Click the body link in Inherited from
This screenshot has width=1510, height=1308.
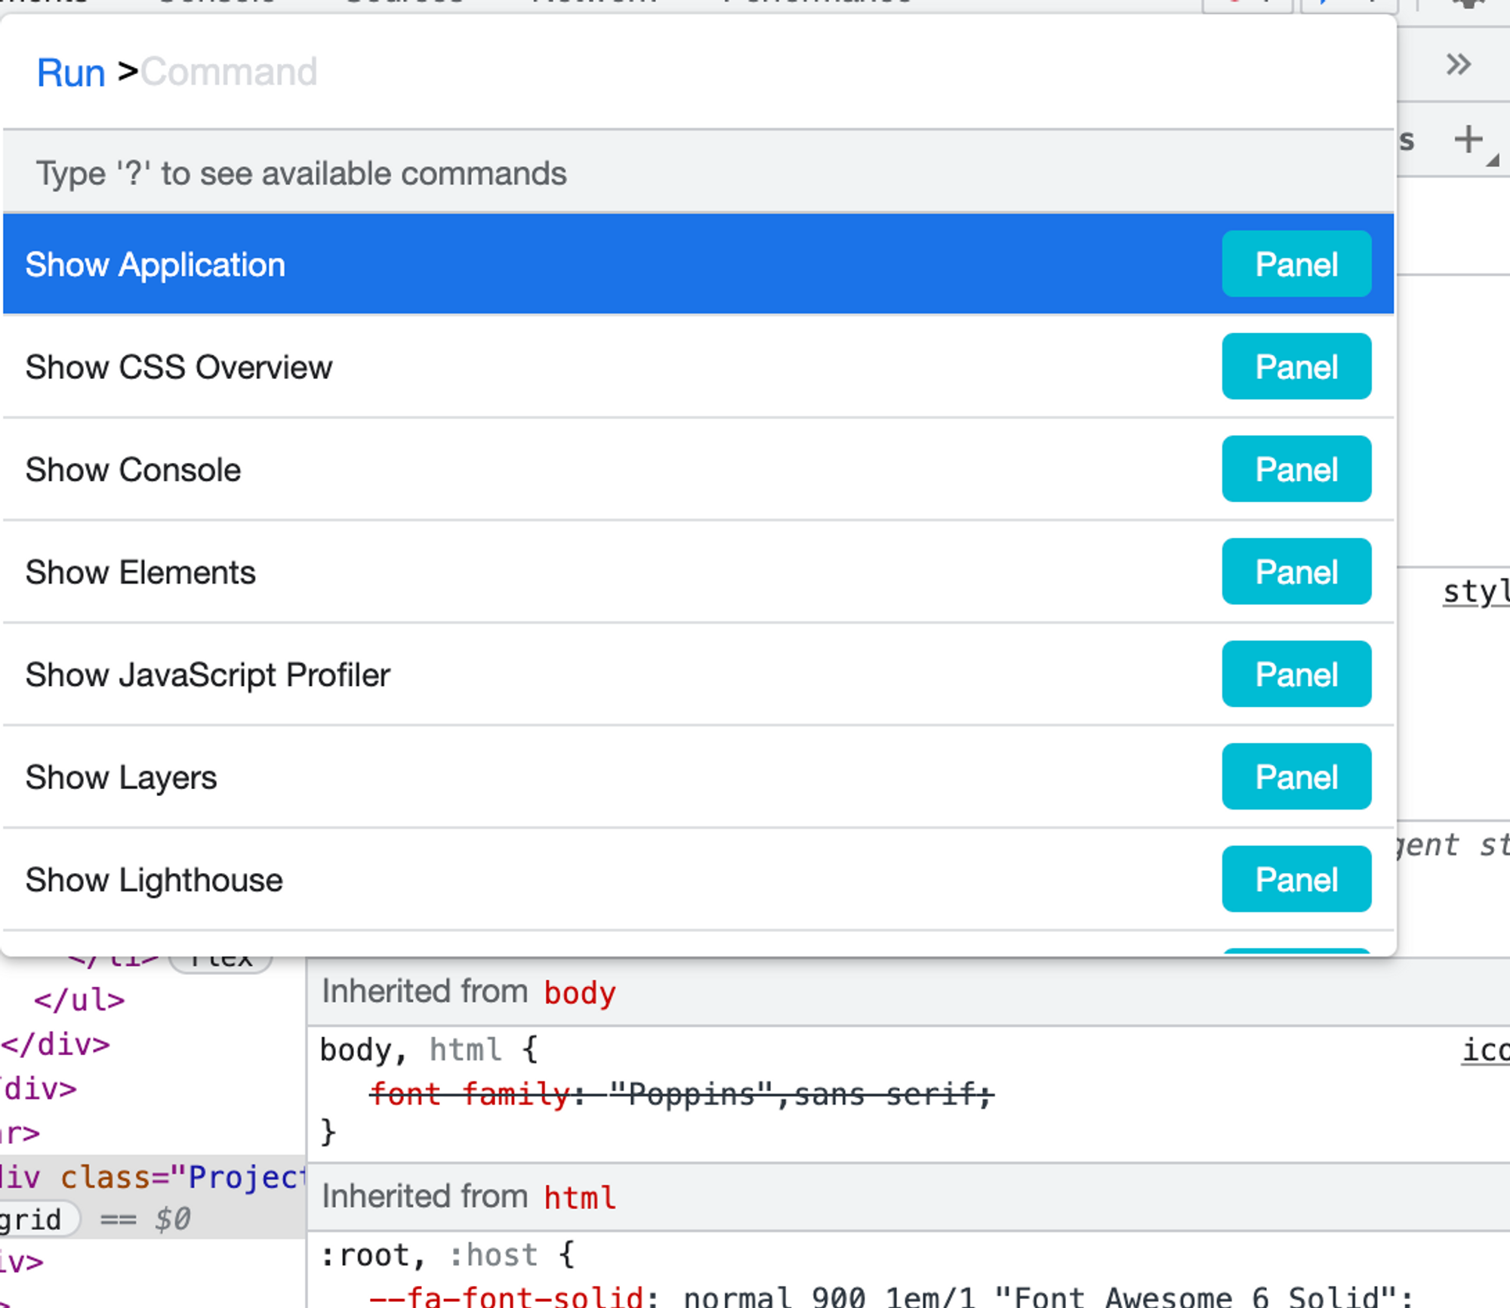click(579, 993)
